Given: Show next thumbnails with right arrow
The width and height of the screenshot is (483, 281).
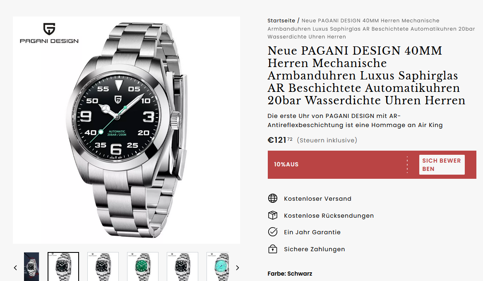Looking at the screenshot, I should pos(237,268).
